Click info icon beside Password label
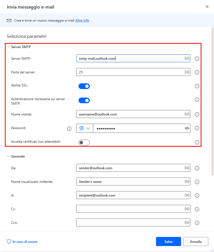This screenshot has width=214, height=252. tap(69, 129)
